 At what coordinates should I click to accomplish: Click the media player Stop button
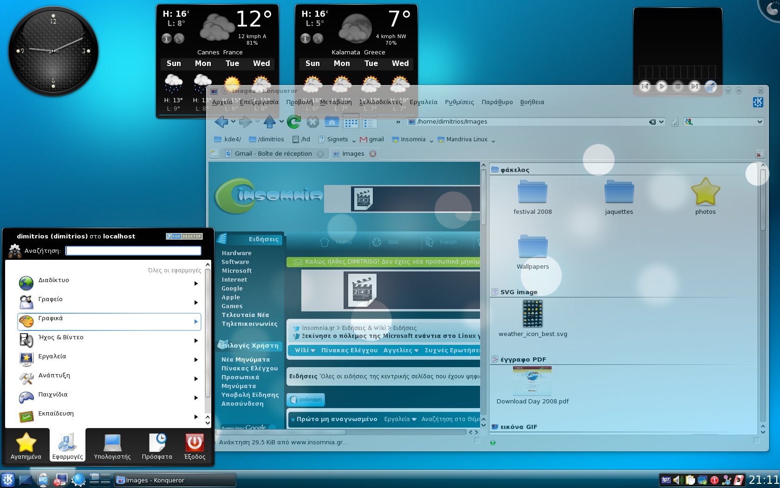pos(678,86)
